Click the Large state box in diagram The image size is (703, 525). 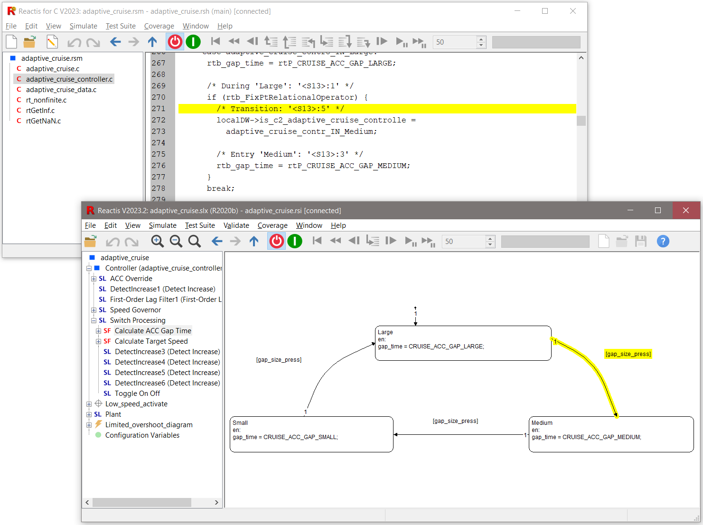click(x=463, y=343)
